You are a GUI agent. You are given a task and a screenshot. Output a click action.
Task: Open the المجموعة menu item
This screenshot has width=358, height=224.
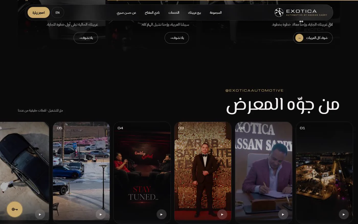[x=216, y=13]
